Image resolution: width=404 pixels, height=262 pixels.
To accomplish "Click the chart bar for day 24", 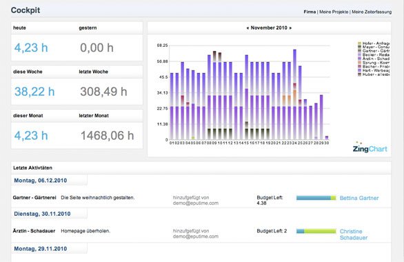I will coord(295,94).
